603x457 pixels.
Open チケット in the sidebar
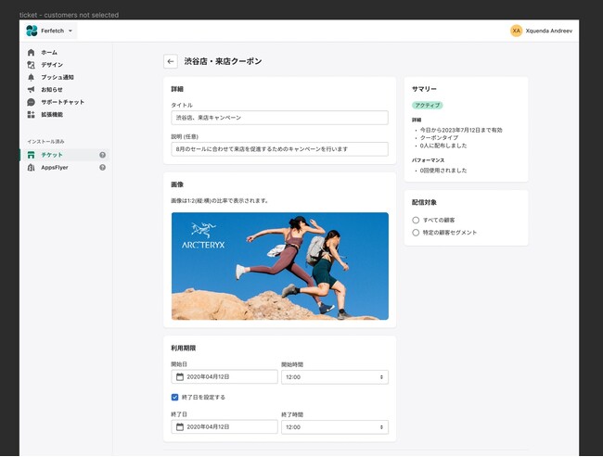tap(52, 155)
